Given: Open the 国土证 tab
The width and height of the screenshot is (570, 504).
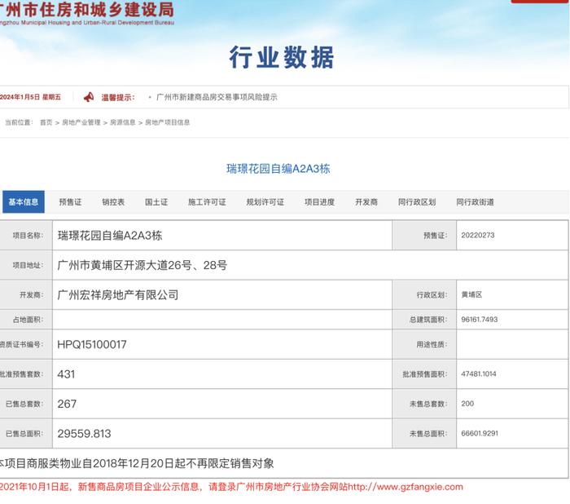Looking at the screenshot, I should point(156,202).
